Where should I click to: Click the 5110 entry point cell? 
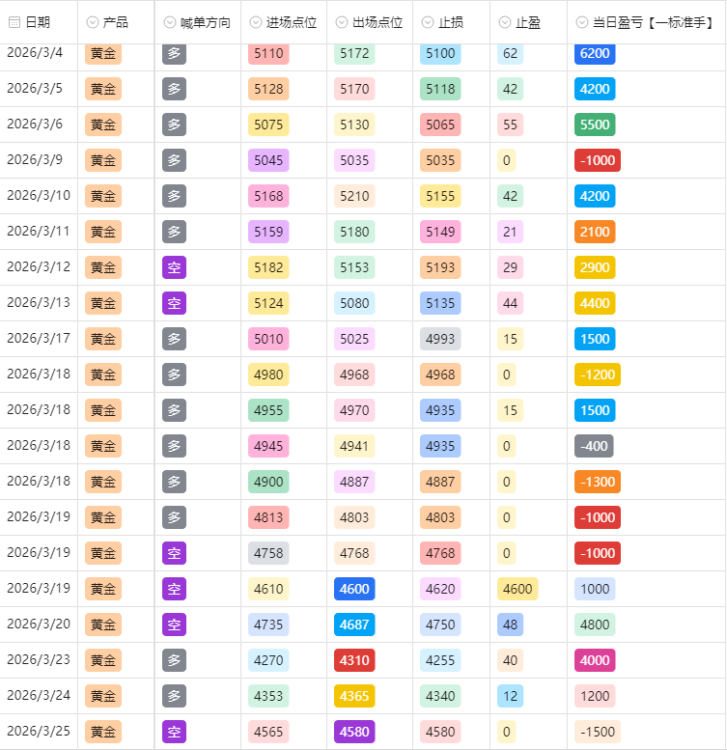268,53
